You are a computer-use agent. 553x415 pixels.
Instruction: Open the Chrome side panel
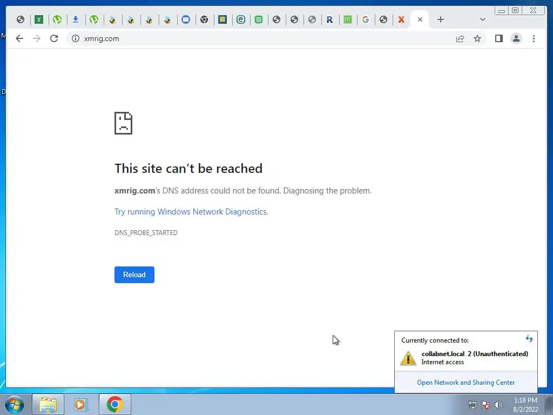click(498, 38)
